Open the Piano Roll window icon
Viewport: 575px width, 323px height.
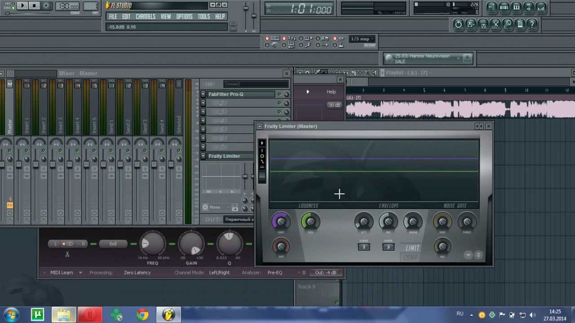tap(517, 7)
